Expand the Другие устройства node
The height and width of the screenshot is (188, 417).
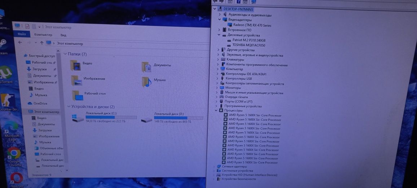click(x=218, y=50)
